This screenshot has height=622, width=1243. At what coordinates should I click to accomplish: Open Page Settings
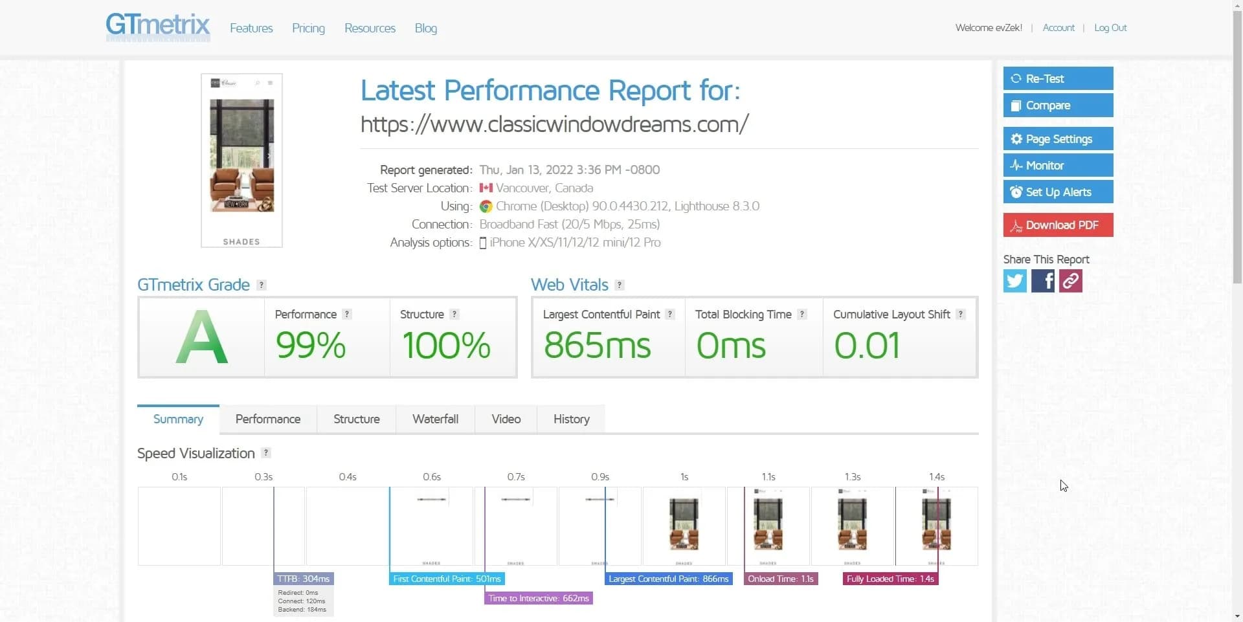click(1058, 139)
